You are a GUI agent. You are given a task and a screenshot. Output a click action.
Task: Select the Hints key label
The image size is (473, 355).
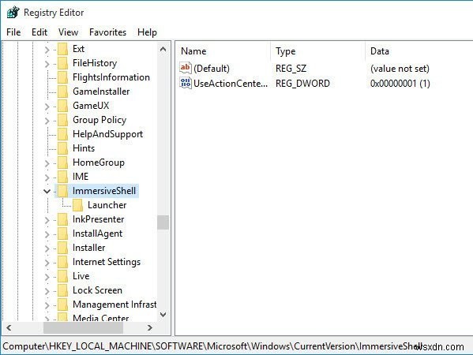(84, 148)
